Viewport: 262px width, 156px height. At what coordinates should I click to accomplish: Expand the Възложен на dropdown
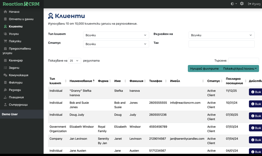click(221, 35)
